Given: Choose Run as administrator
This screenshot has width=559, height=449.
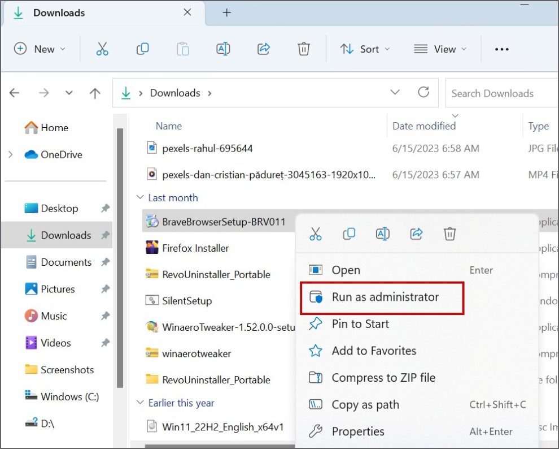Looking at the screenshot, I should click(385, 297).
